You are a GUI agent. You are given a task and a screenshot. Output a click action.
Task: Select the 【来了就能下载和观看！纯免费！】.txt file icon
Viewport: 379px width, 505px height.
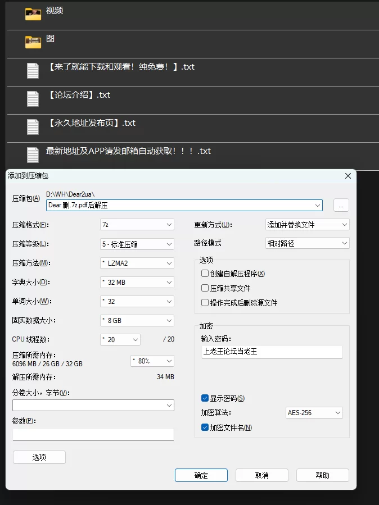33,71
